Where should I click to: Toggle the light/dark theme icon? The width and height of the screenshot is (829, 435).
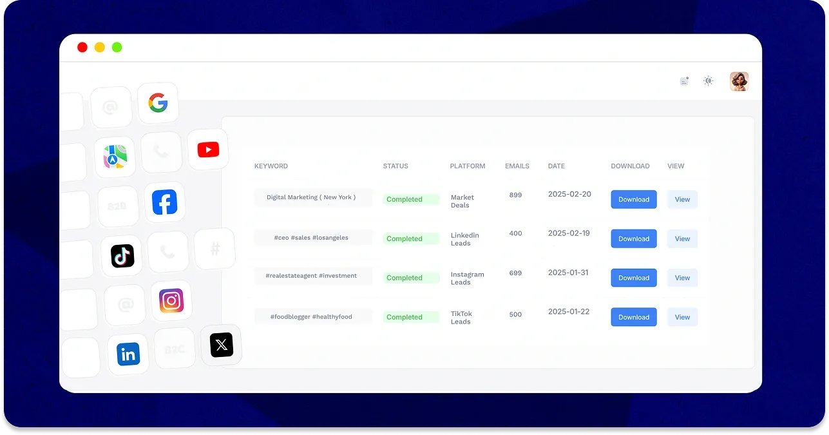click(x=709, y=81)
